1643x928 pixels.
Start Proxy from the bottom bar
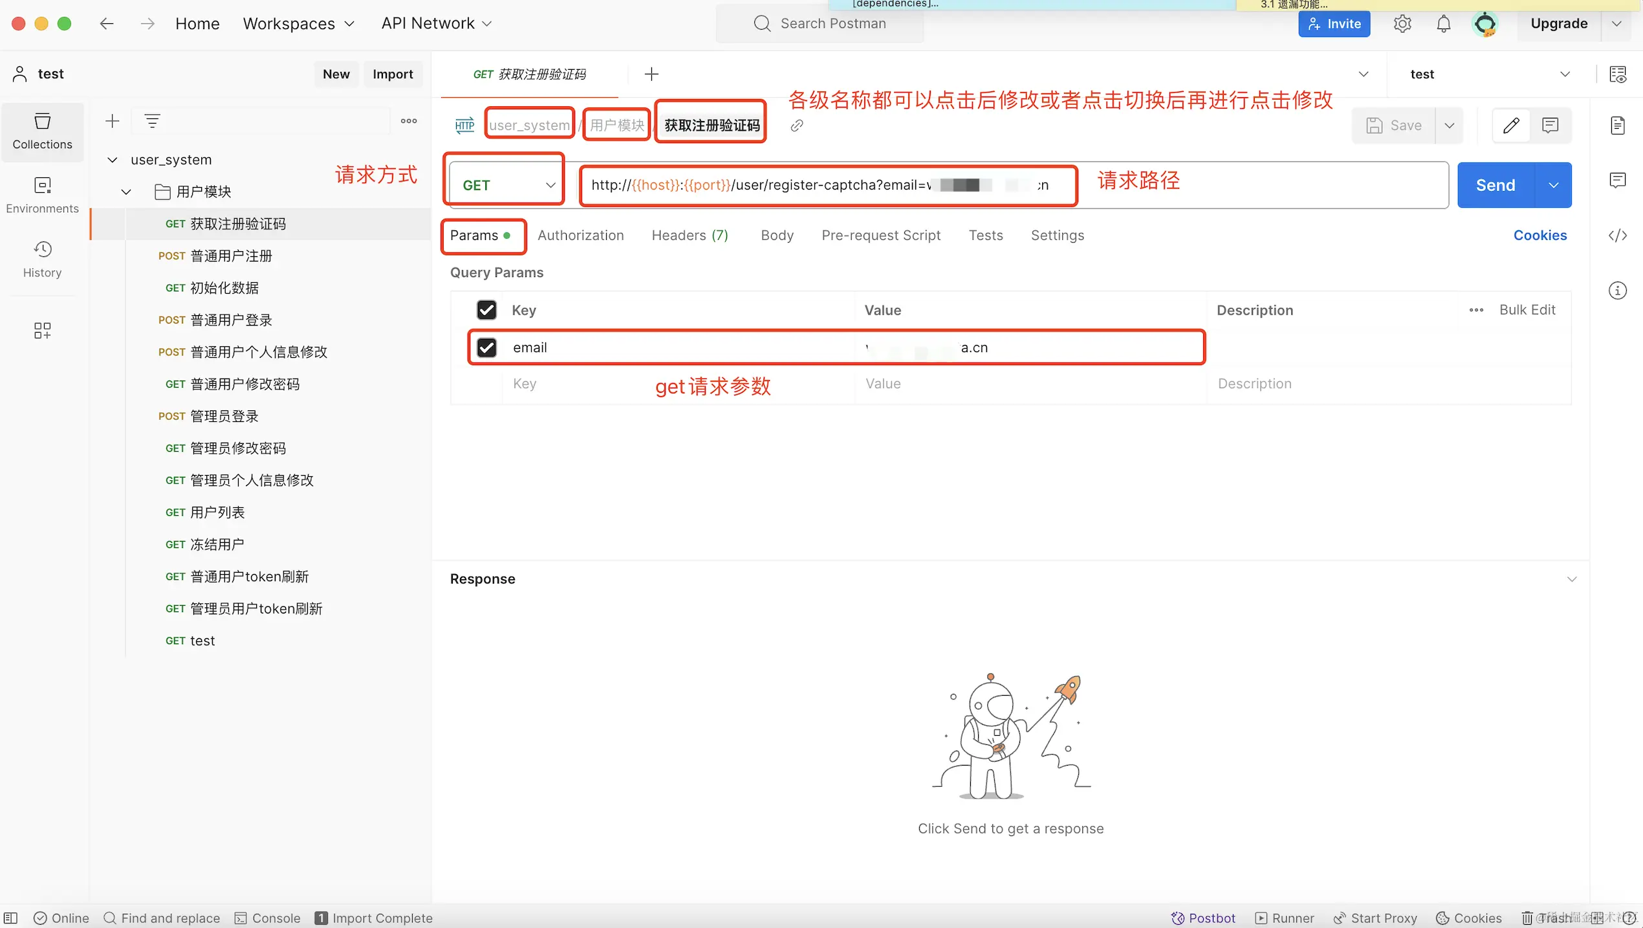[1375, 918]
